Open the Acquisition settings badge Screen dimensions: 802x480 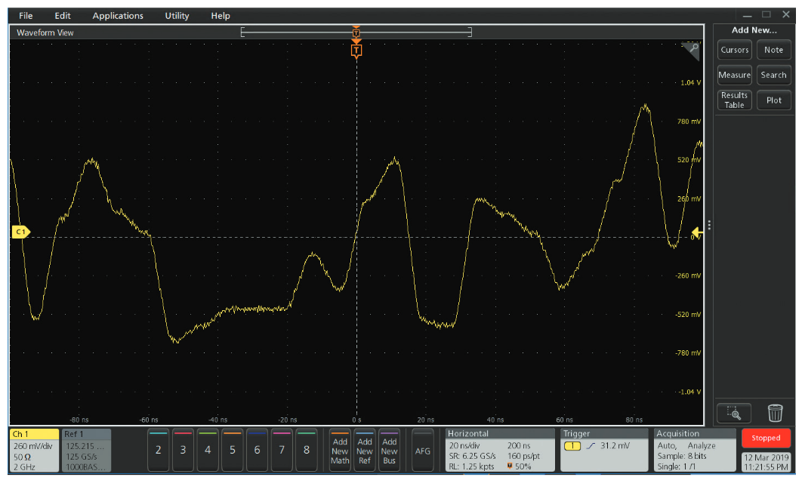coord(693,450)
